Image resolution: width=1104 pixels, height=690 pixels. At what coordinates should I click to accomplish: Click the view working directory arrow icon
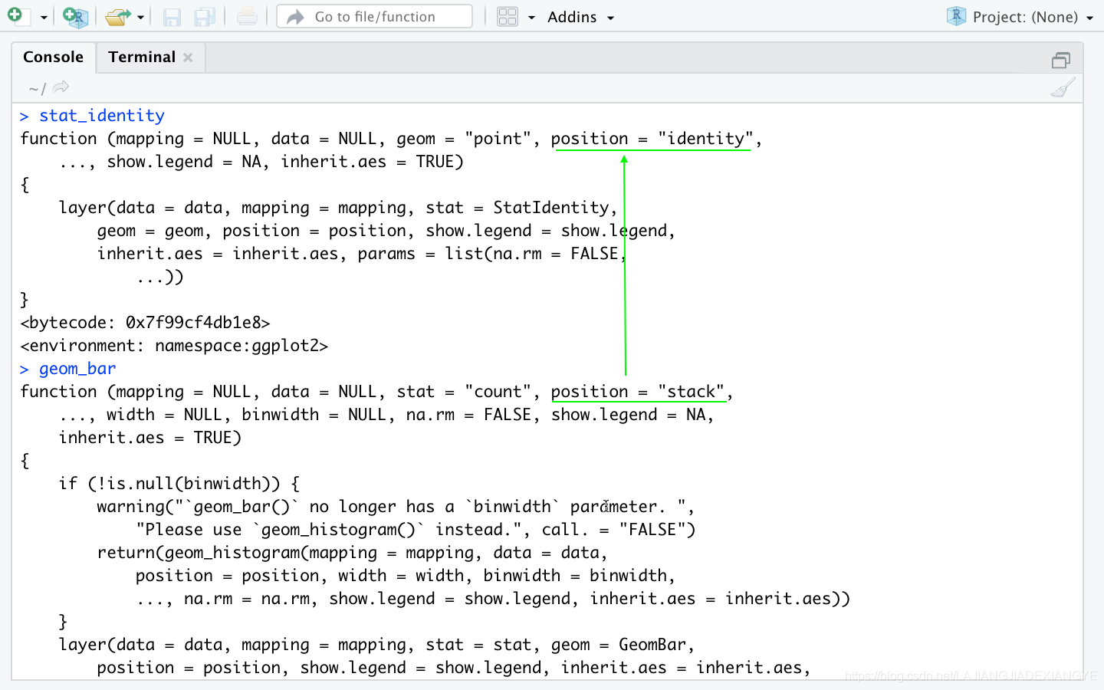pyautogui.click(x=61, y=87)
